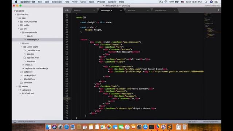Open Calendar icon in the dock

coord(85,127)
